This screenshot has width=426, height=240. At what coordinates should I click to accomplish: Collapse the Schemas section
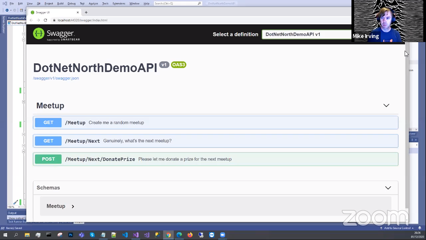pyautogui.click(x=388, y=188)
